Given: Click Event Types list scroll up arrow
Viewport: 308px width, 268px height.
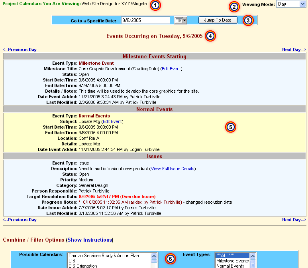Looking at the screenshot, I should click(253, 256).
